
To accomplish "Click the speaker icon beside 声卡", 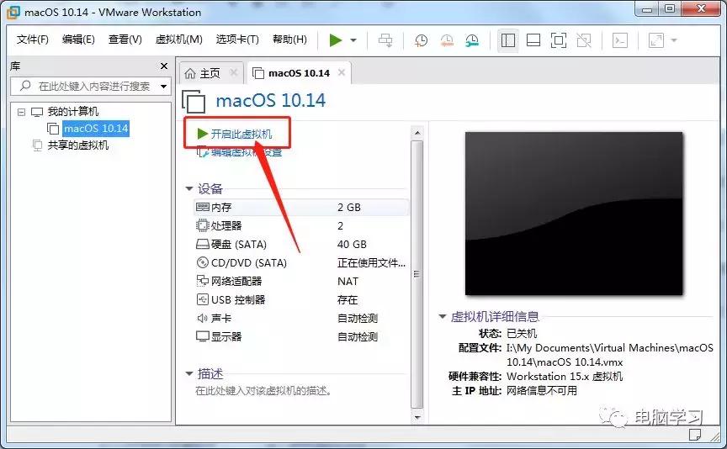I will point(202,319).
